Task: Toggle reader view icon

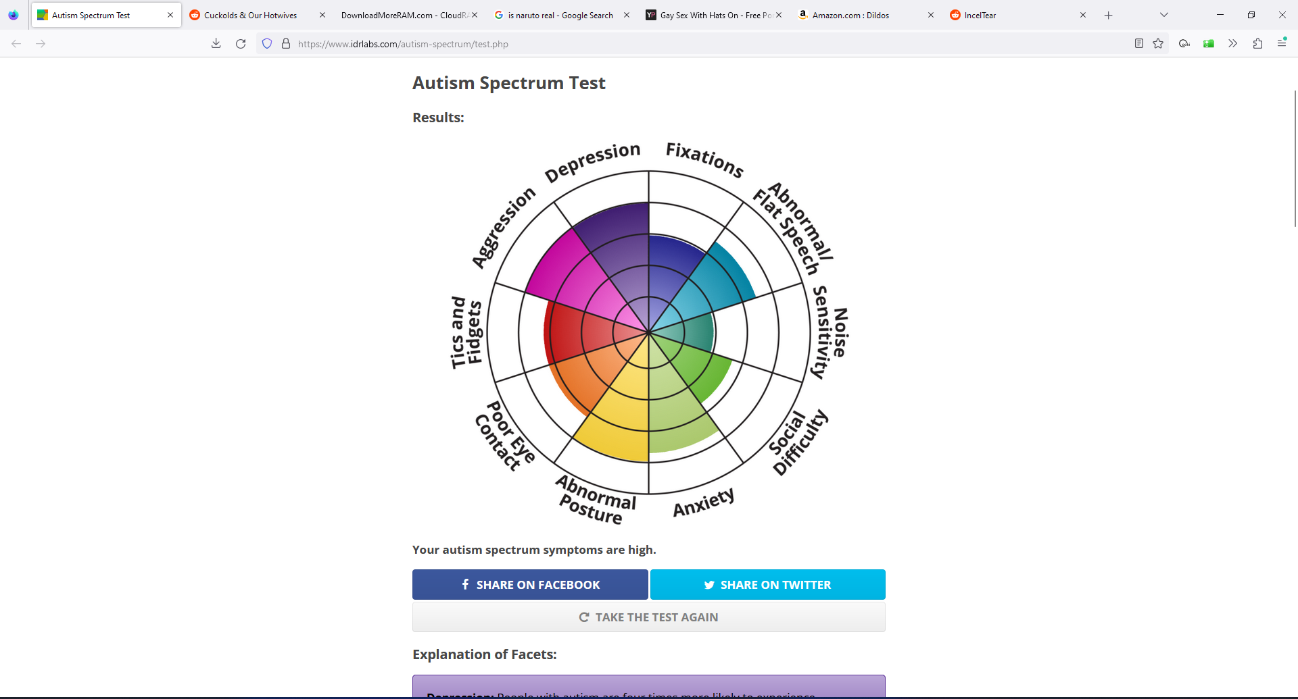Action: pyautogui.click(x=1139, y=43)
